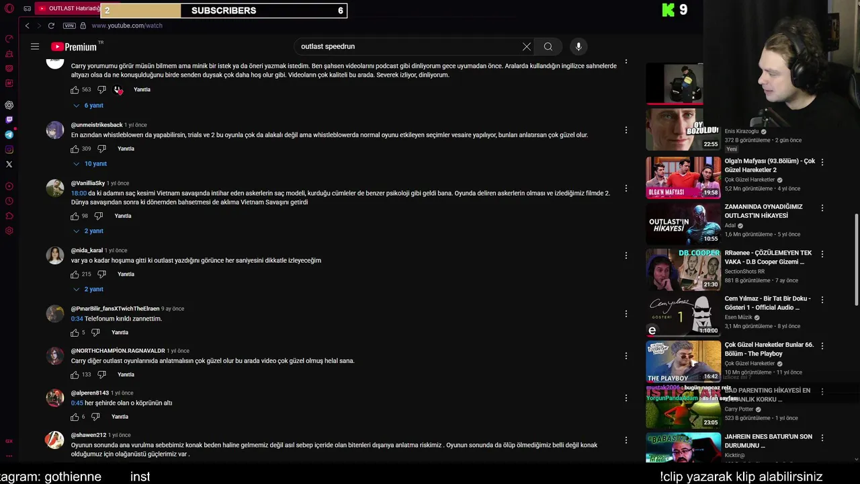Like @nida_karal's comment

pos(75,274)
